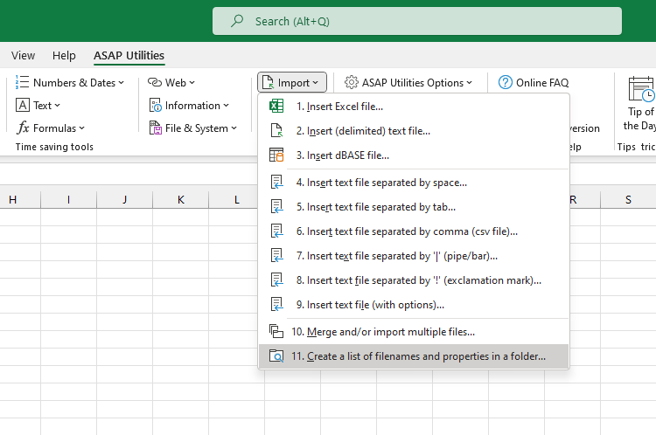This screenshot has height=435, width=656.
Task: Expand the Text dropdown menu
Action: 58,106
